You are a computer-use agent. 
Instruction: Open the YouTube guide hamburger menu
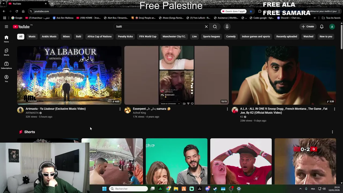pyautogui.click(x=6, y=27)
